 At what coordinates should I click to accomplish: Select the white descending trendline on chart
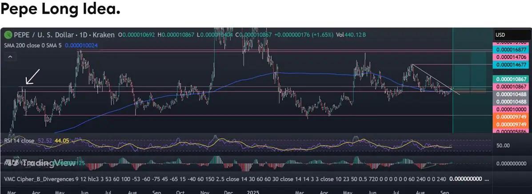pyautogui.click(x=433, y=78)
